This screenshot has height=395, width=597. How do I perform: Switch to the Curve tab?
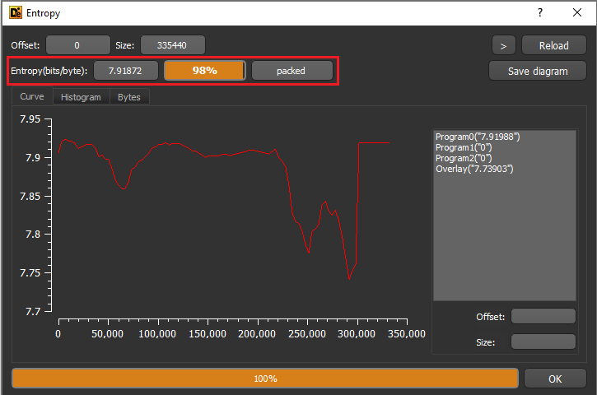[32, 96]
